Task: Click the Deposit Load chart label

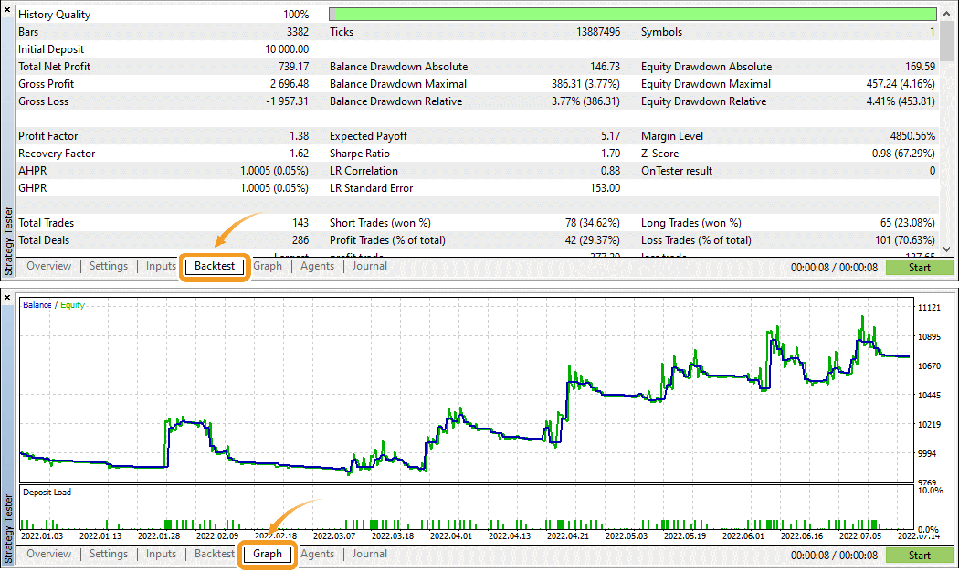Action: pos(47,492)
